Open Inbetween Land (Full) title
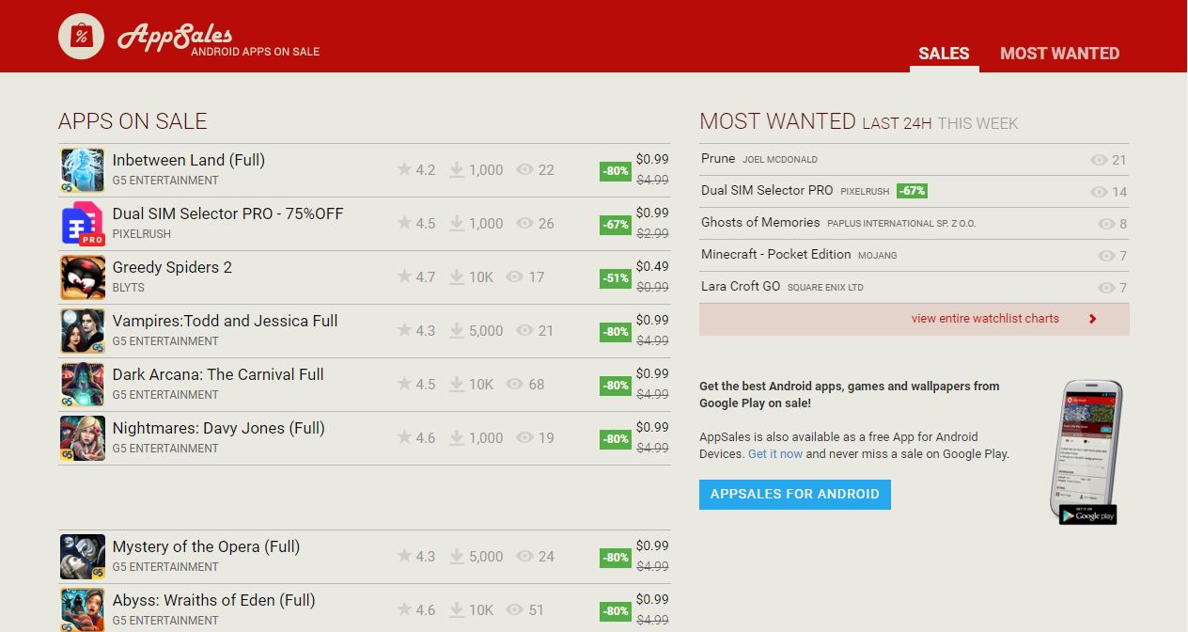 (189, 160)
